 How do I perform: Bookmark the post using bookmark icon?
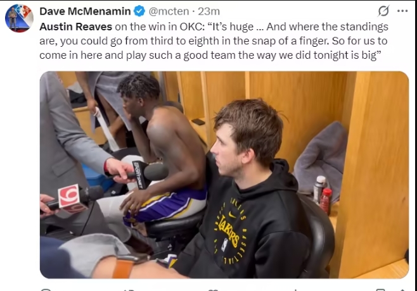pos(381,289)
